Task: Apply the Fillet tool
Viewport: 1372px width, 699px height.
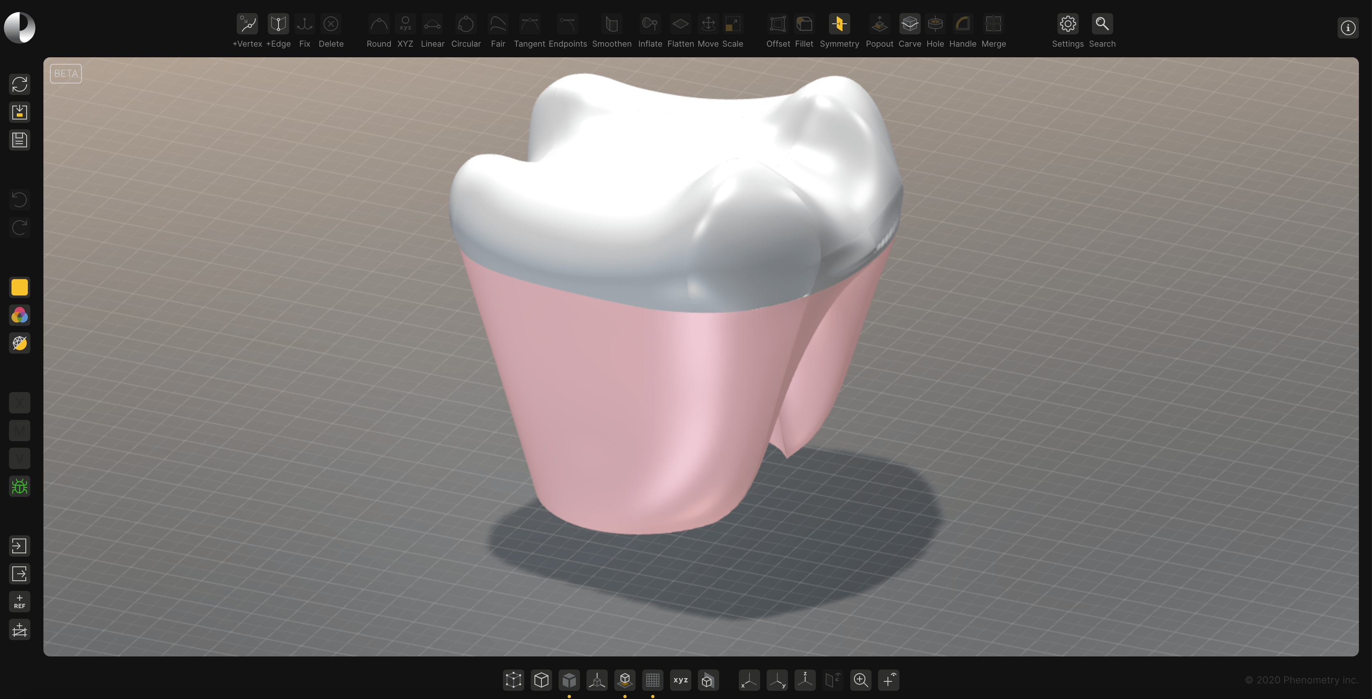Action: click(x=804, y=24)
